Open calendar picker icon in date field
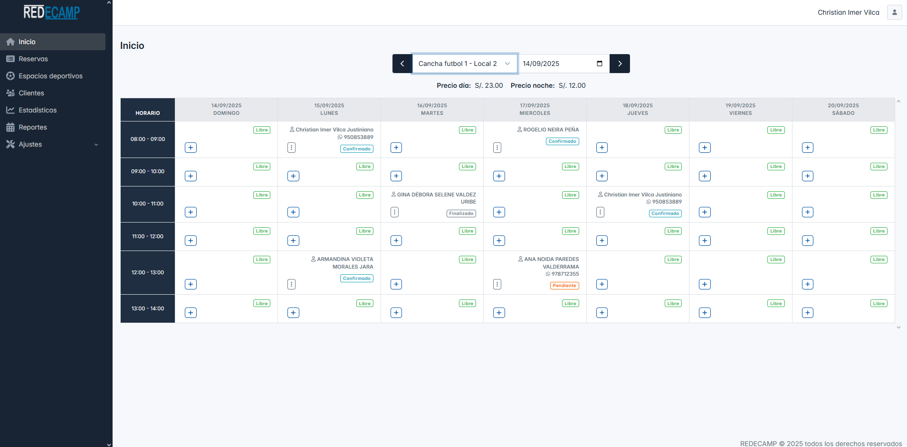Image resolution: width=907 pixels, height=447 pixels. 600,64
